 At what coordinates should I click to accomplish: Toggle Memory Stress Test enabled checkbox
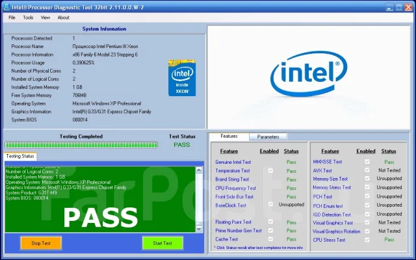[x=367, y=187]
